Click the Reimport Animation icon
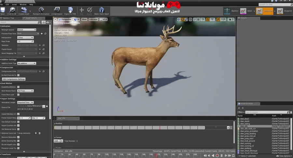Image resolution: width=293 pixels, height=158 pixels. pos(41,10)
